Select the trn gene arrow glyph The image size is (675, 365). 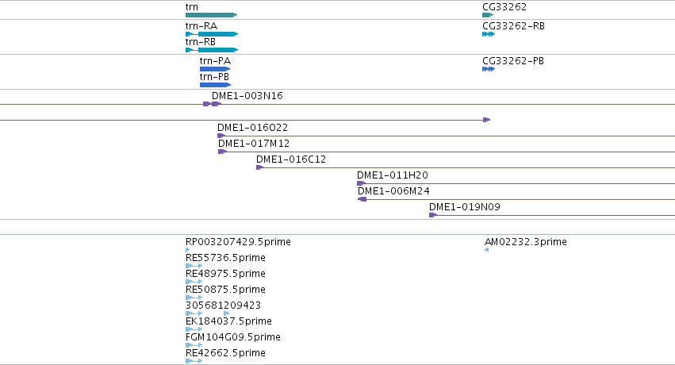pyautogui.click(x=211, y=15)
